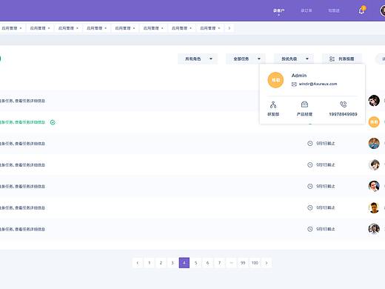Click the arrow that scrolls the tab strip right
Screen dimensions: 385x289
click(x=230, y=28)
